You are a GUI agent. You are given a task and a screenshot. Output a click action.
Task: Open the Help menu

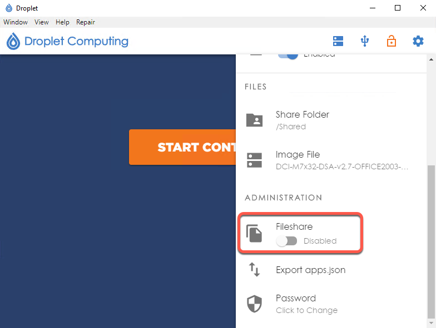point(62,22)
